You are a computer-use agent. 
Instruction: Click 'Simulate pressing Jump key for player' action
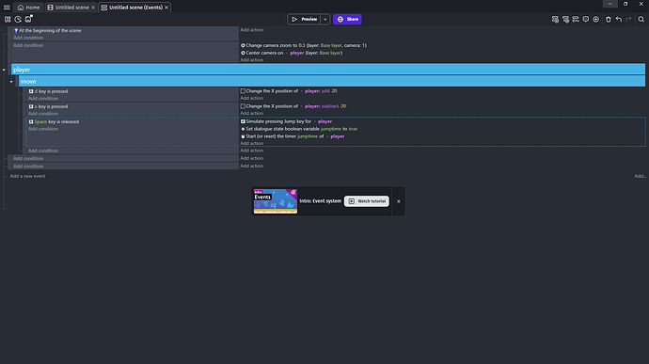[287, 121]
